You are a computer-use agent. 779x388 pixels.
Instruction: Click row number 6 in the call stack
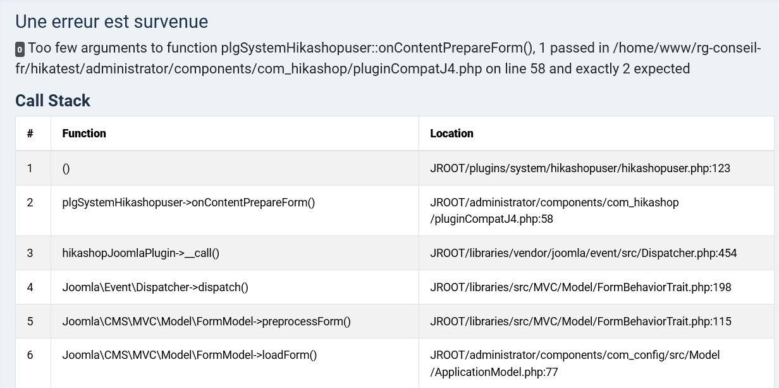(30, 355)
